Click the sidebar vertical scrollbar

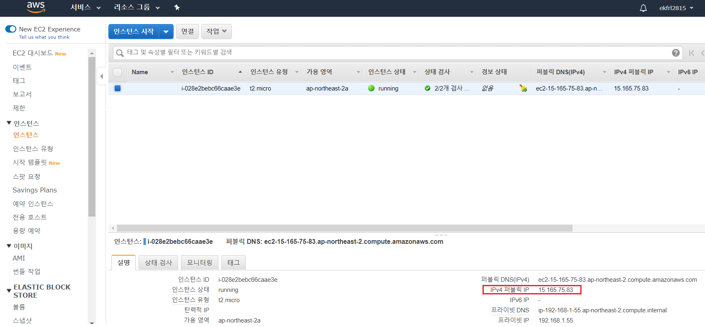point(92,137)
